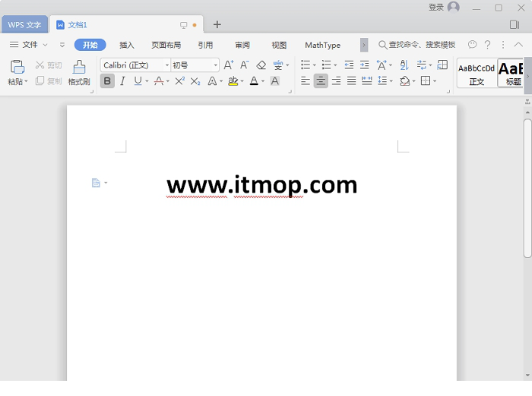Click the shading paint bucket icon
Screen dimensions: 532x396
tap(404, 81)
